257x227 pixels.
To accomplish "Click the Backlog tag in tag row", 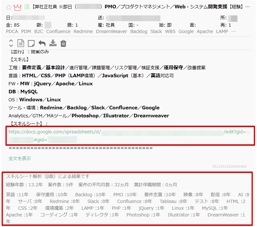I will 139,31.
